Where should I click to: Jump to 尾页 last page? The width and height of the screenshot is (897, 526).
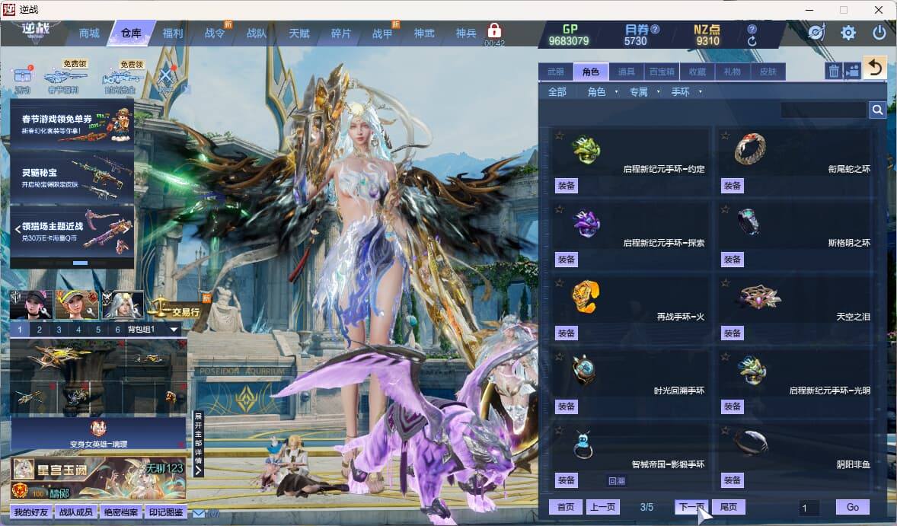729,507
